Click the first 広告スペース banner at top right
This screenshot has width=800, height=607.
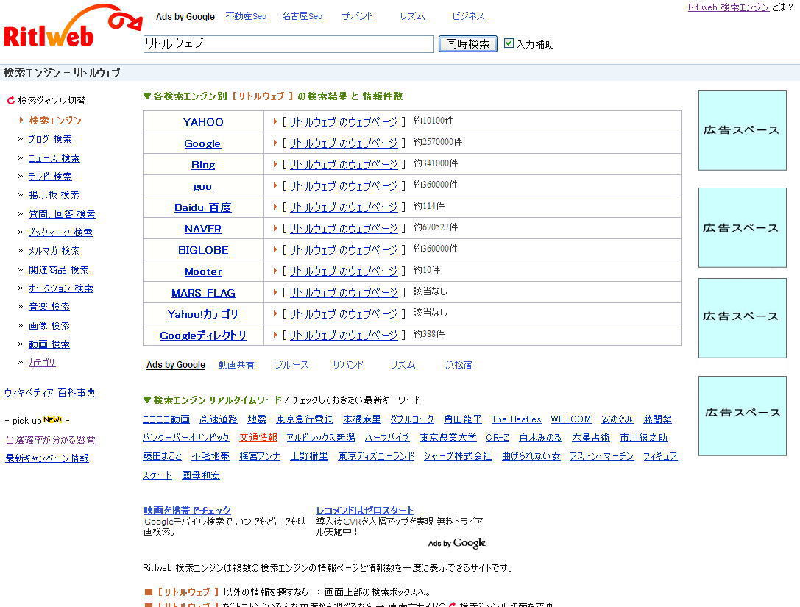click(743, 130)
